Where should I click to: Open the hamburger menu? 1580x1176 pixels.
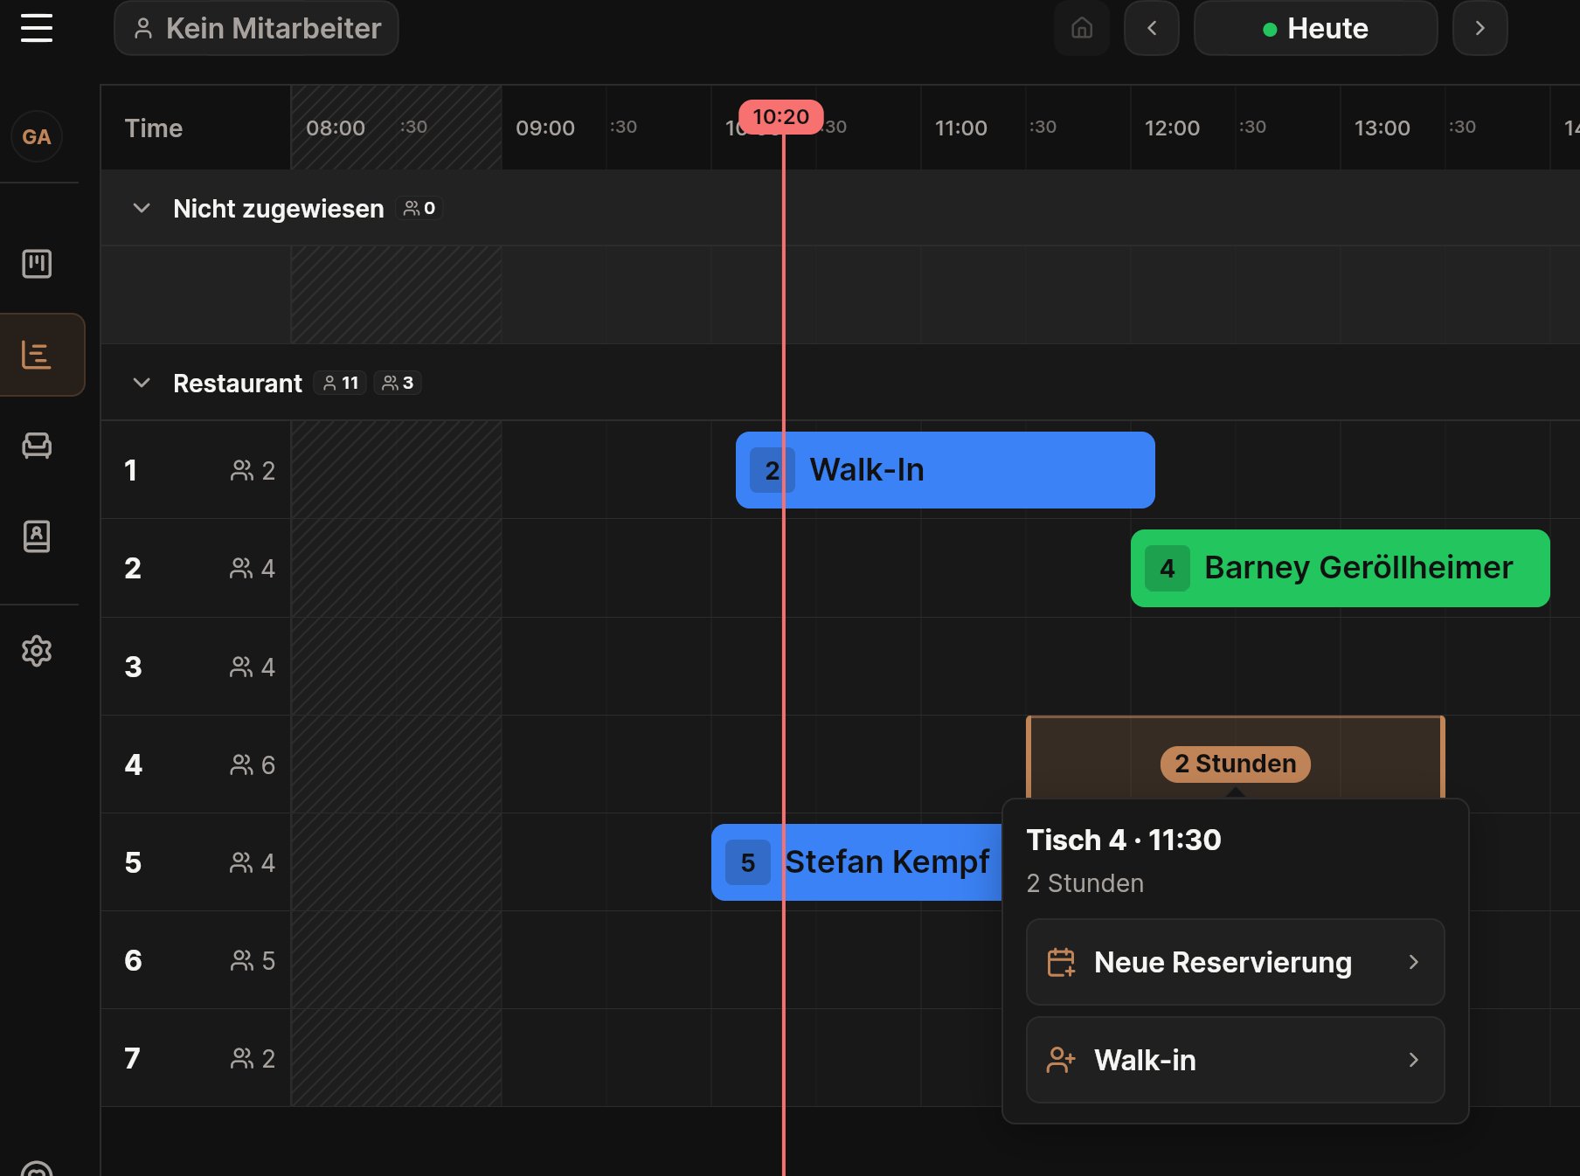(x=37, y=28)
